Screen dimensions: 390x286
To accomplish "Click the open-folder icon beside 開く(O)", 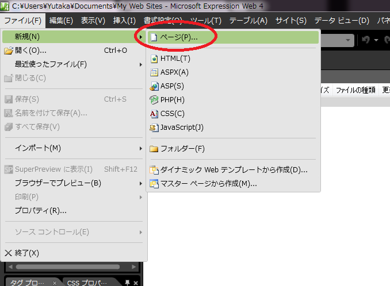I will tap(9, 51).
